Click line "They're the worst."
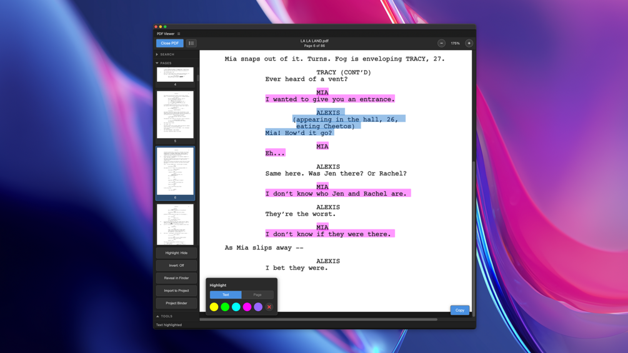This screenshot has height=353, width=628. (301, 214)
